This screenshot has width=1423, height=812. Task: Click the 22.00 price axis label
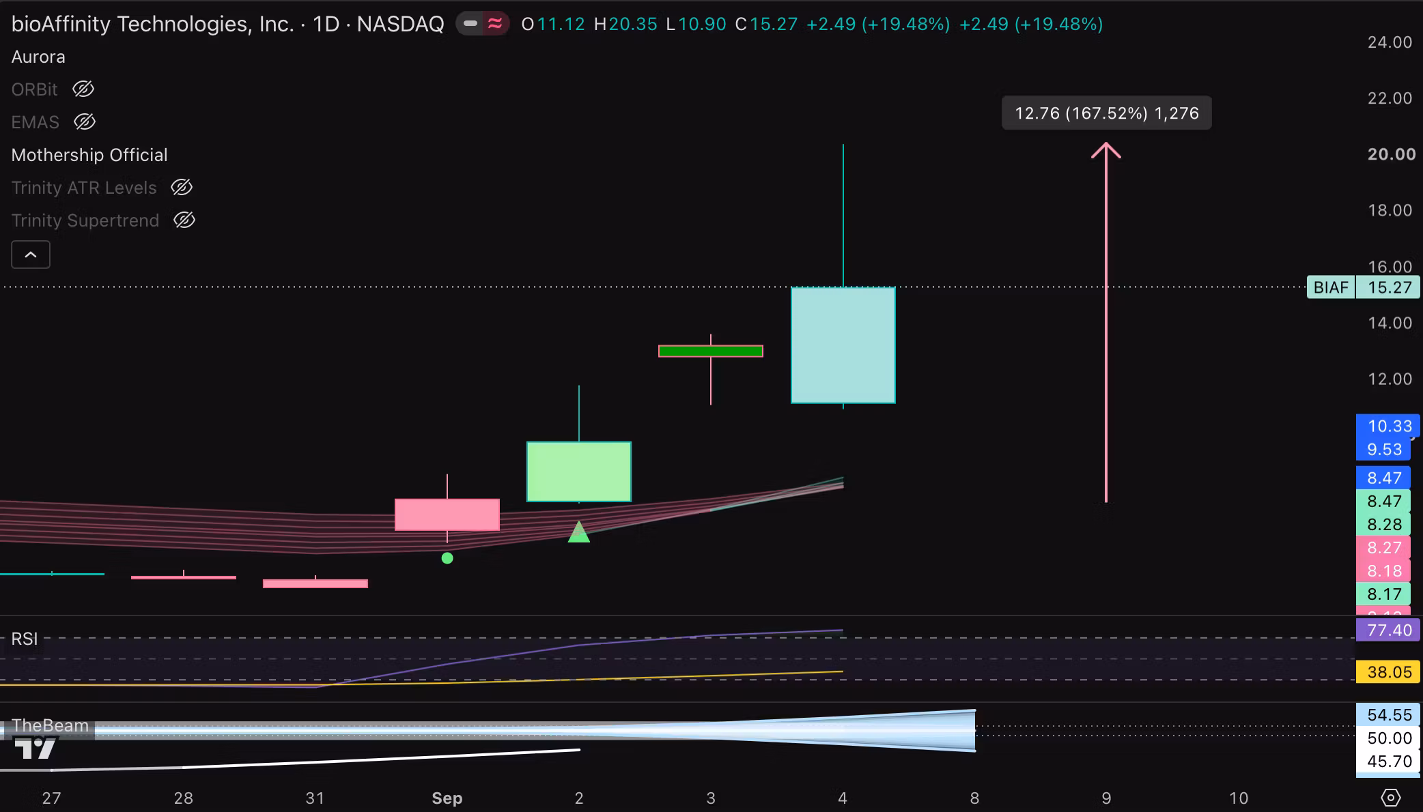1390,98
